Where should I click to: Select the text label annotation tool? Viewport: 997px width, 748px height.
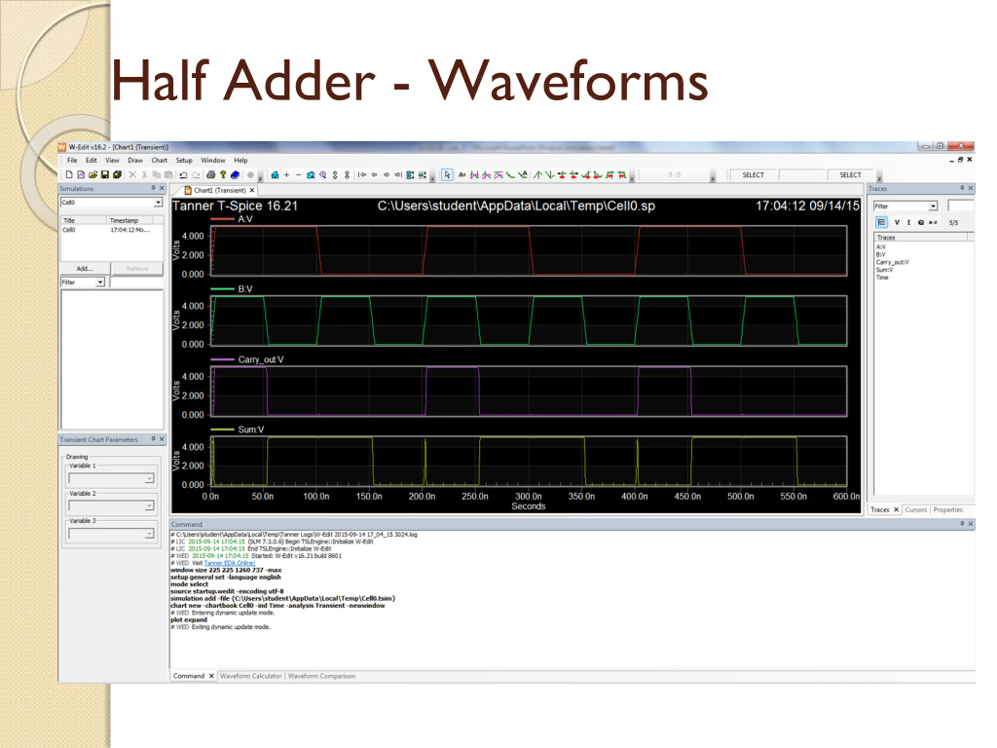[x=462, y=175]
